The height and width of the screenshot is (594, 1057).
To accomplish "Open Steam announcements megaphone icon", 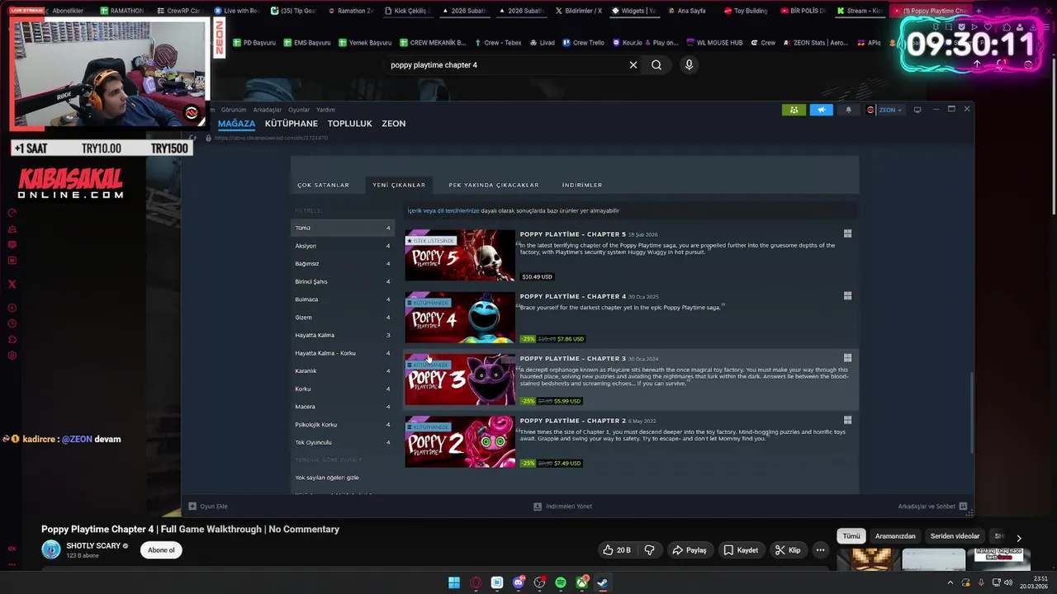I will [x=822, y=110].
